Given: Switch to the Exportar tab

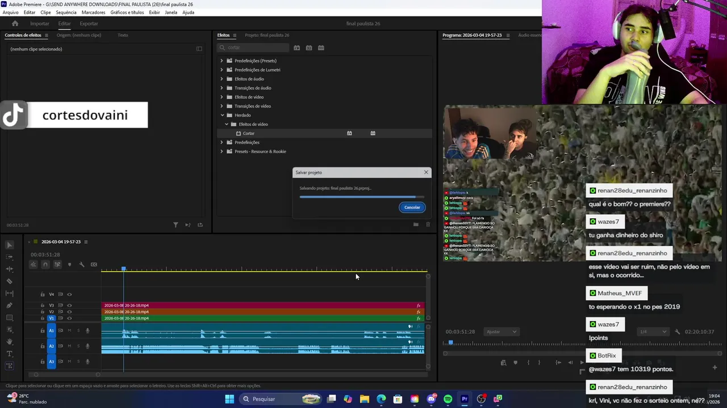Looking at the screenshot, I should (89, 23).
